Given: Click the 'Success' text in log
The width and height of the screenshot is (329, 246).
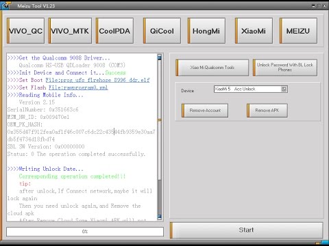Looking at the screenshot, I should 115,72.
